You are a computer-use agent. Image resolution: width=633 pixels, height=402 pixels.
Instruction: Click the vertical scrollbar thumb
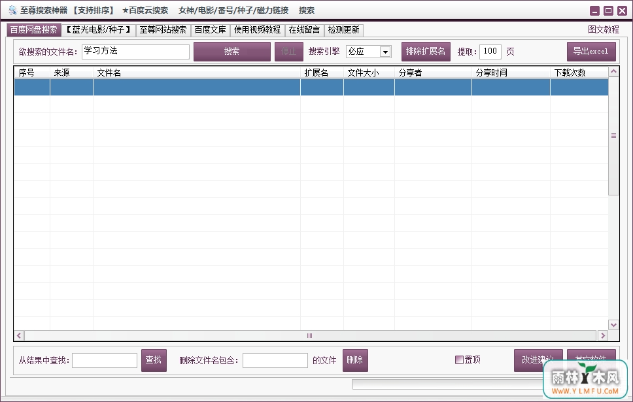point(613,136)
